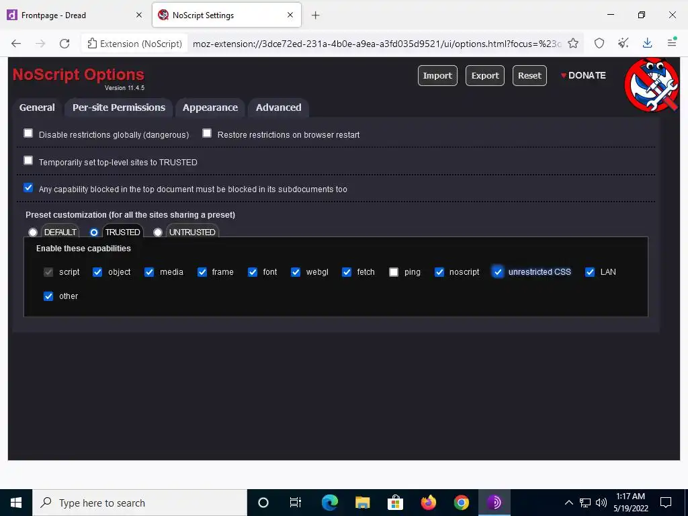Viewport: 688px width, 516px height.
Task: Open Windows Start menu
Action: (16, 503)
